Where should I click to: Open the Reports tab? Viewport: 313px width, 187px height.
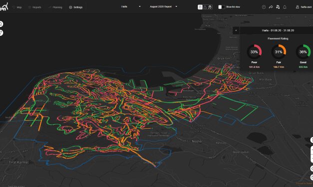35,7
